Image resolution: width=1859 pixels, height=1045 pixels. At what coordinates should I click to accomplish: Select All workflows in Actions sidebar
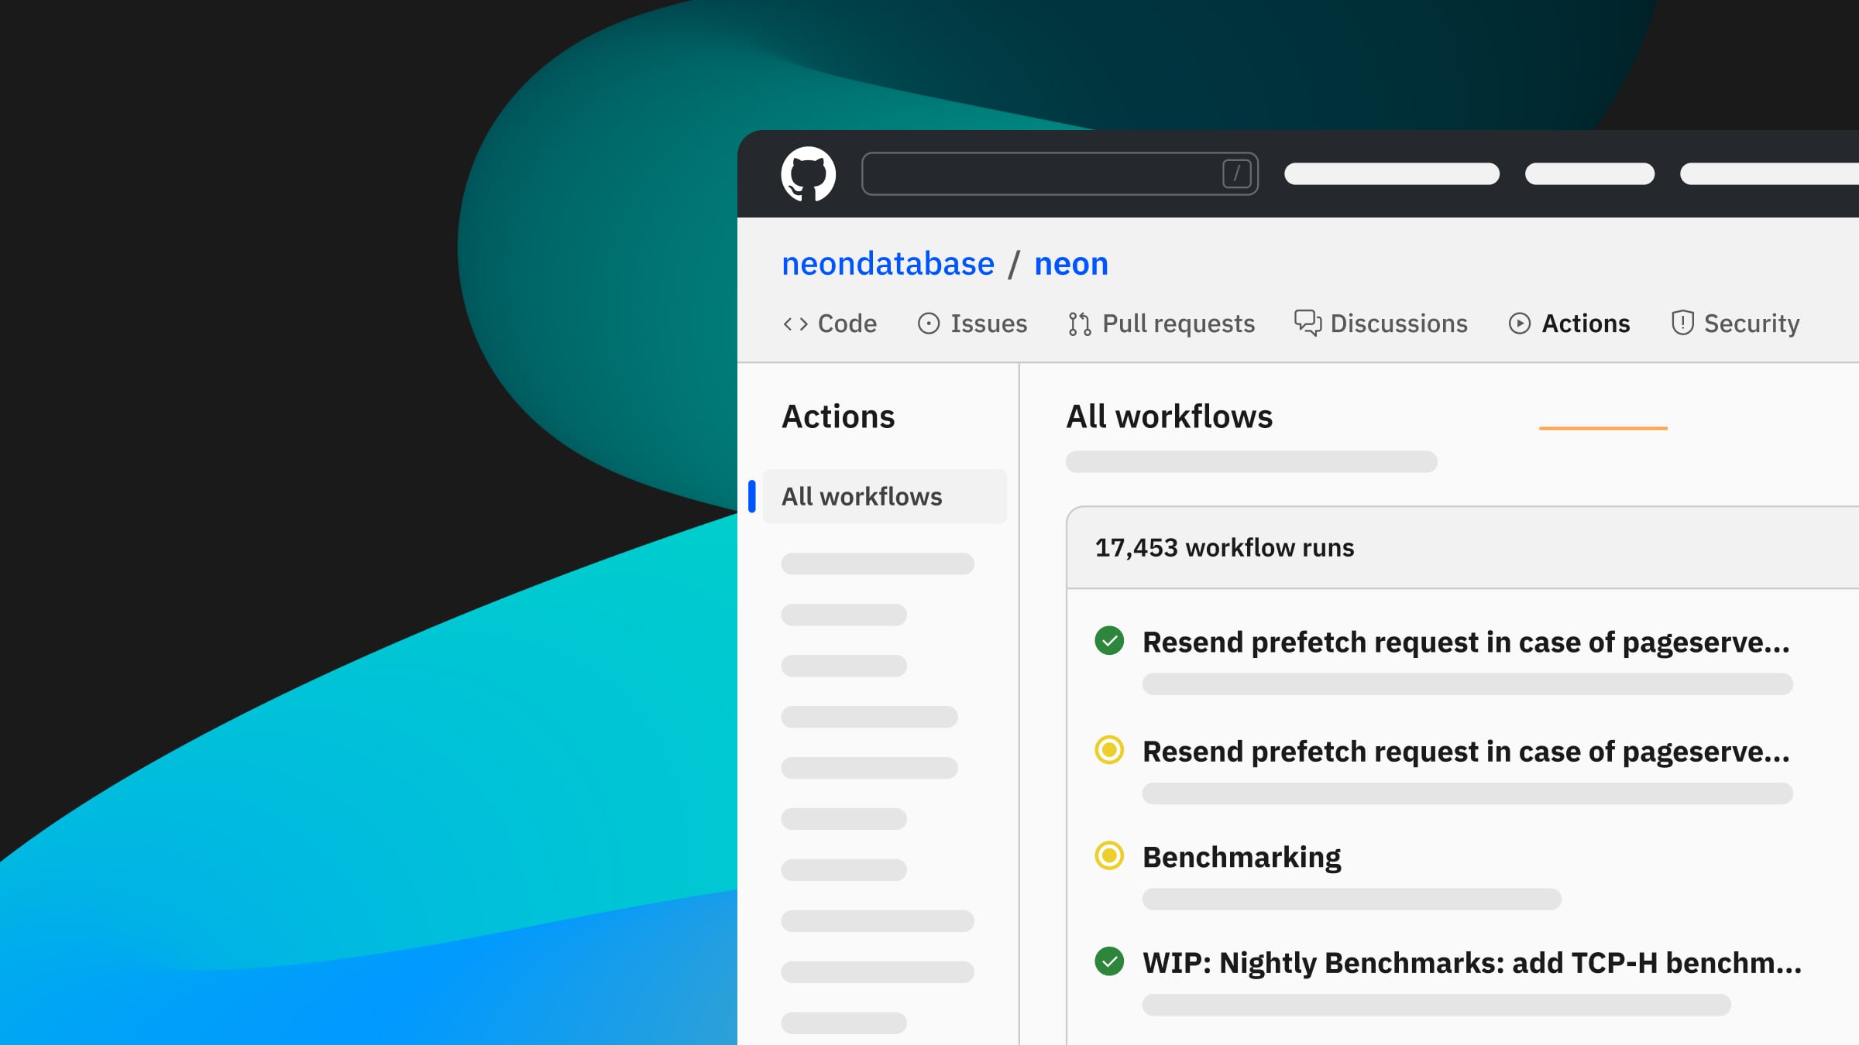click(x=861, y=496)
